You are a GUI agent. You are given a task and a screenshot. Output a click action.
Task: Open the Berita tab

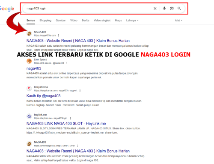point(86,21)
